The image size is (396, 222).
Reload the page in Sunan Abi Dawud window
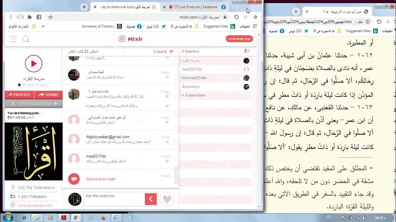pos(379,22)
